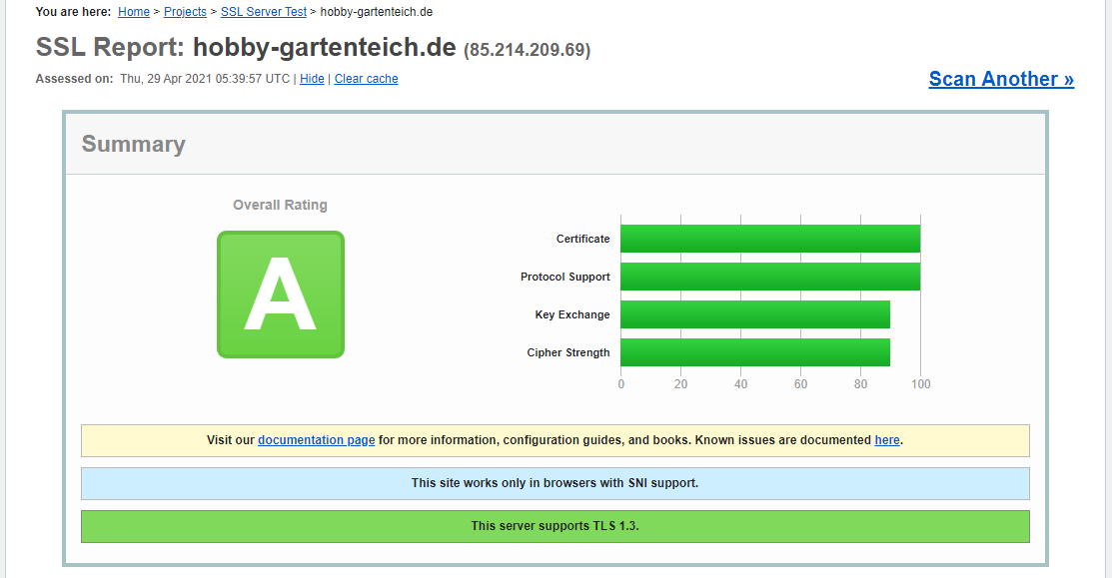Click the 'This server supports TLS 1.3' notice
This screenshot has height=578, width=1112.
[x=556, y=526]
